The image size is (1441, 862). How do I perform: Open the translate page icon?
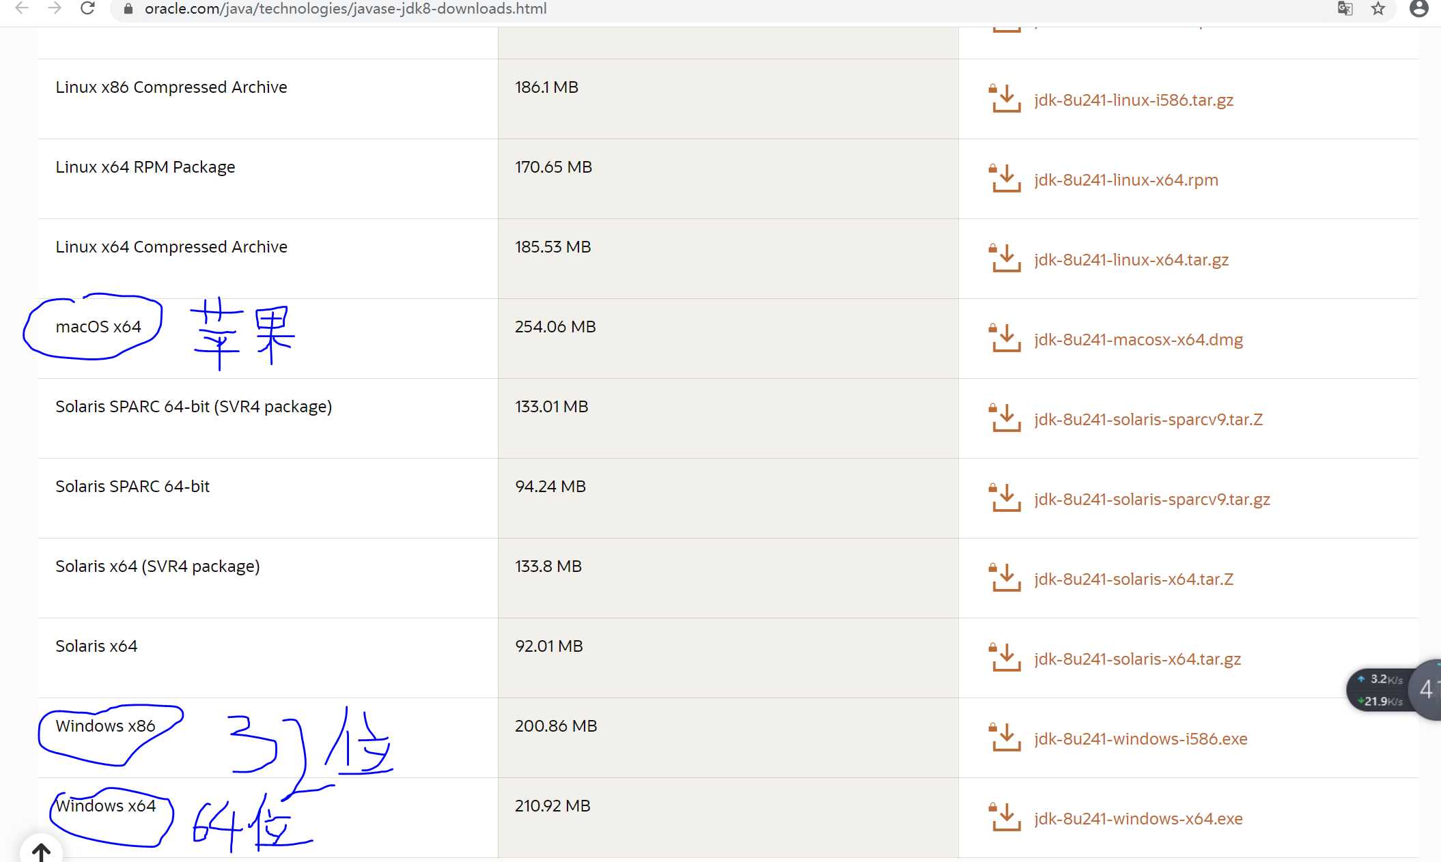[x=1345, y=9]
